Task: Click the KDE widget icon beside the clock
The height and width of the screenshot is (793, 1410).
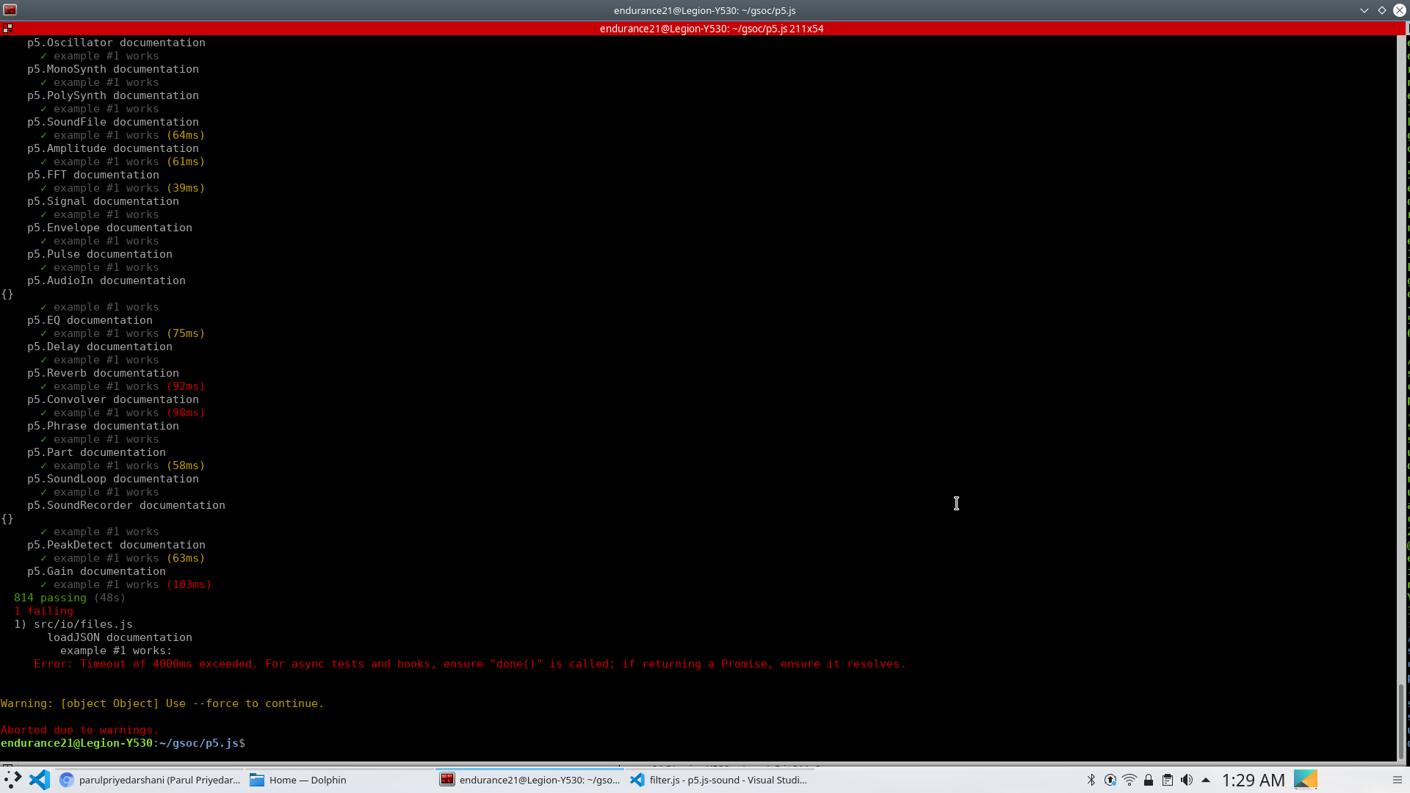Action: click(x=1306, y=780)
